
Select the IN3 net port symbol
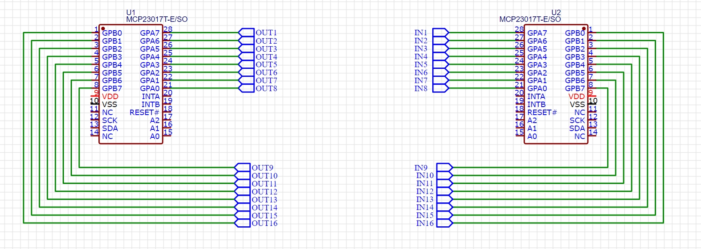click(x=441, y=49)
